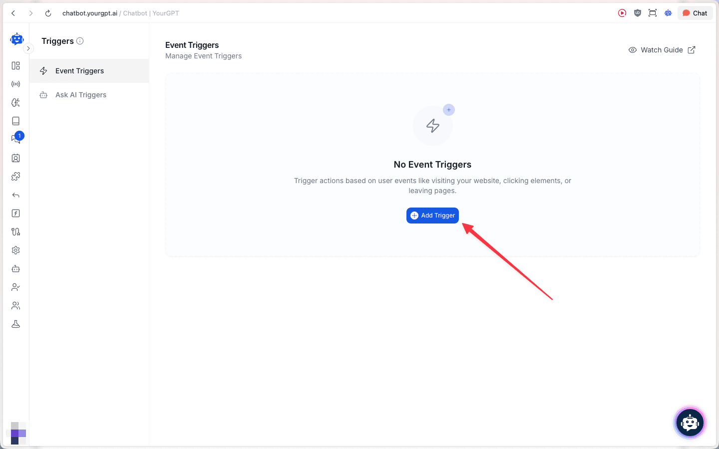Select the Integrations puzzle icon
The height and width of the screenshot is (449, 719).
coord(15,176)
